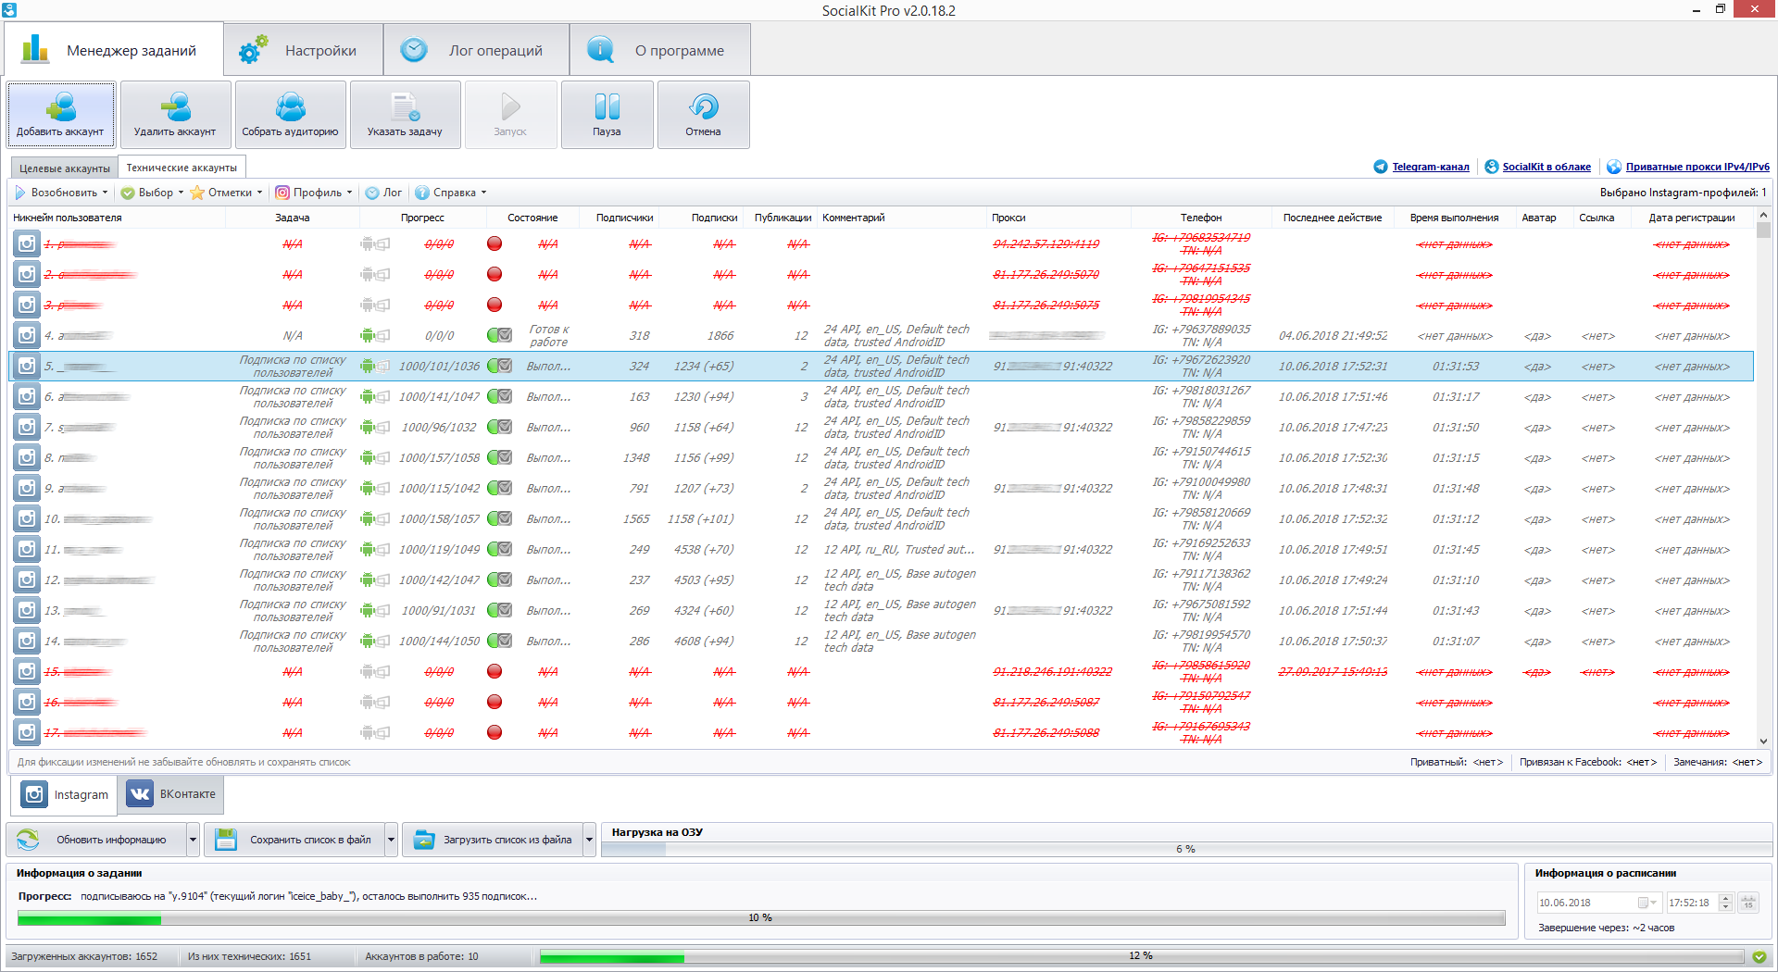Switch to the Технические аккаунты tab
The width and height of the screenshot is (1778, 972).
pos(182,168)
